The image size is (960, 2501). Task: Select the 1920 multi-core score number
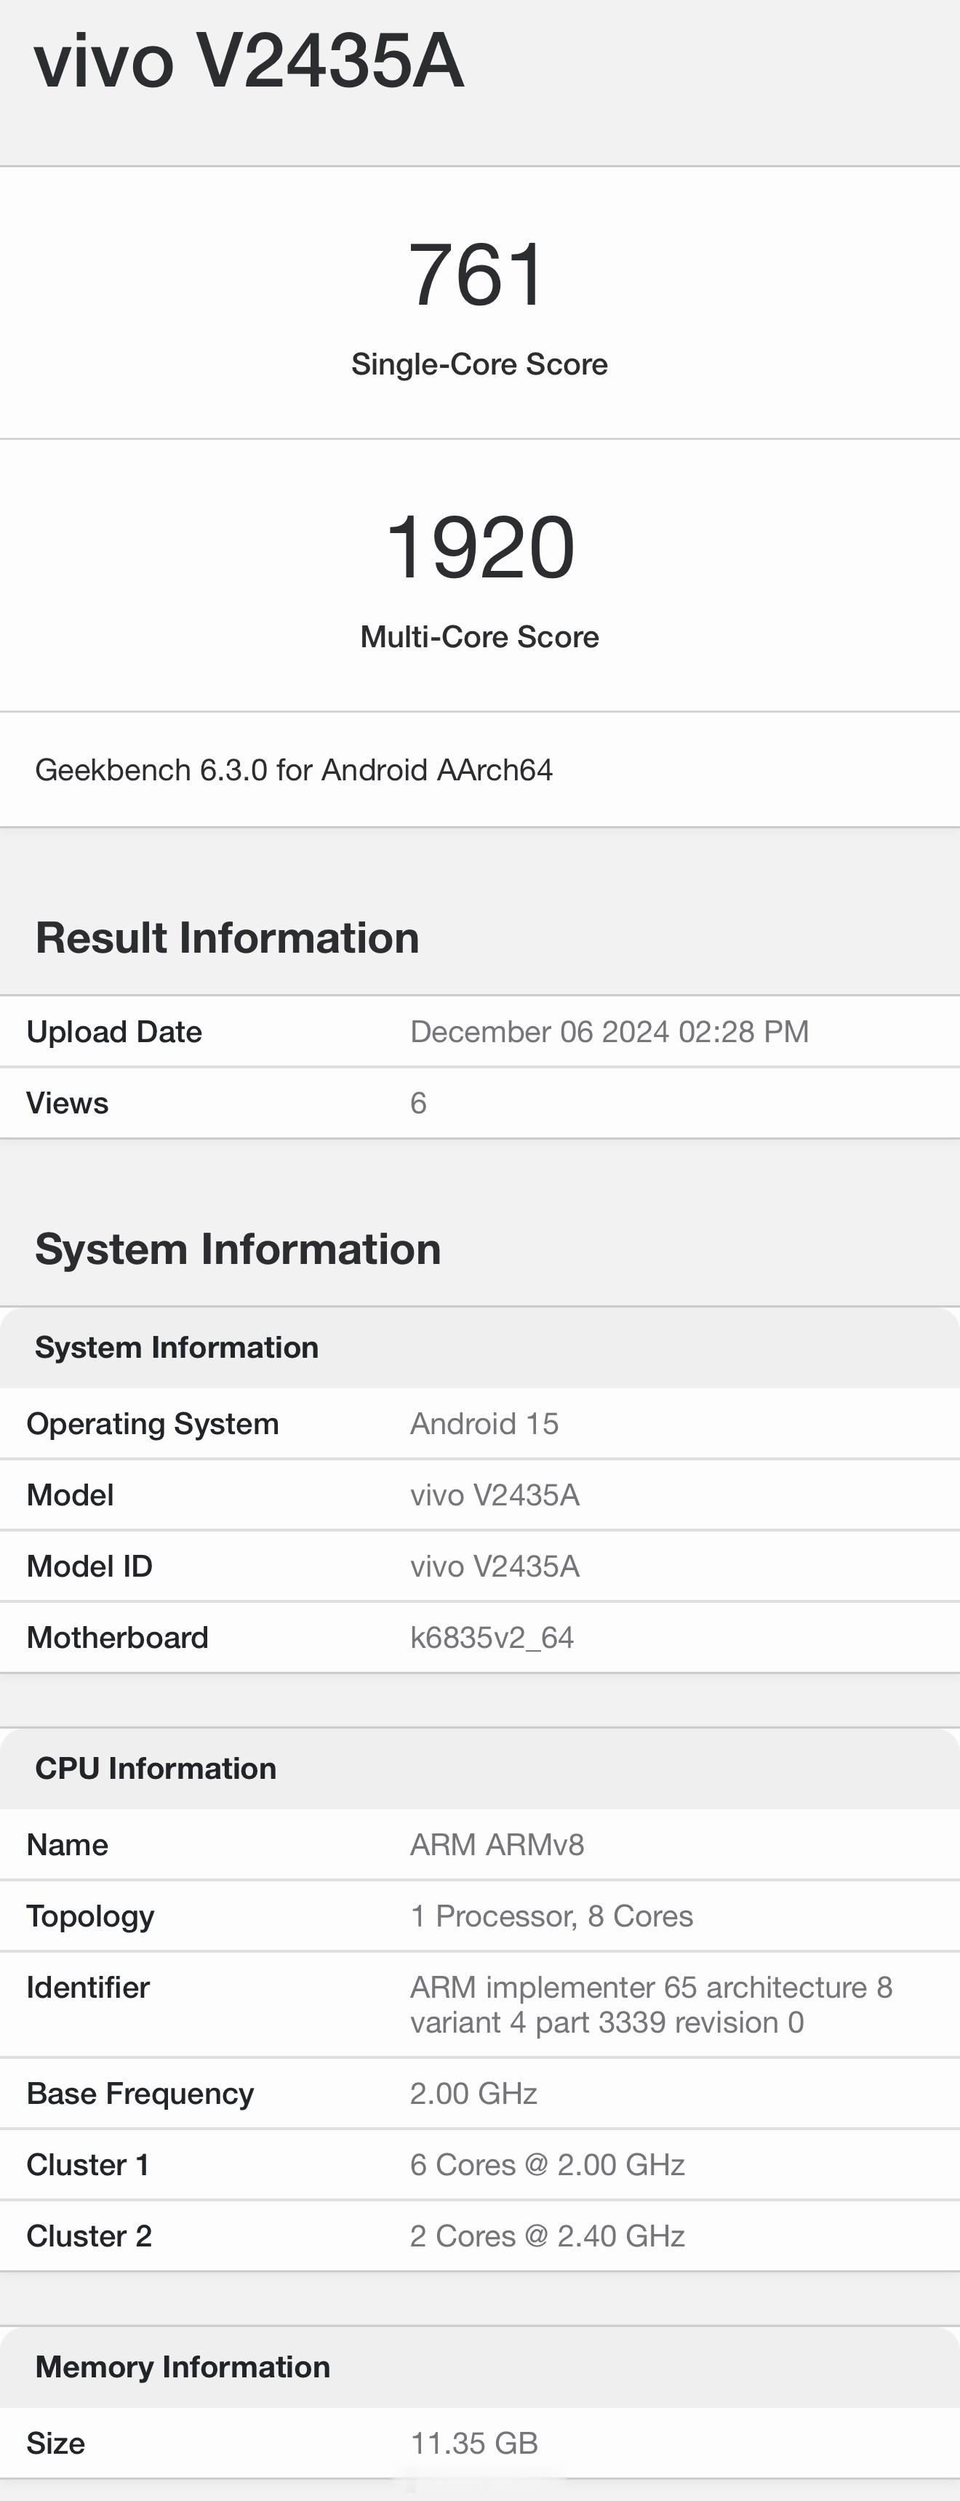[x=479, y=548]
